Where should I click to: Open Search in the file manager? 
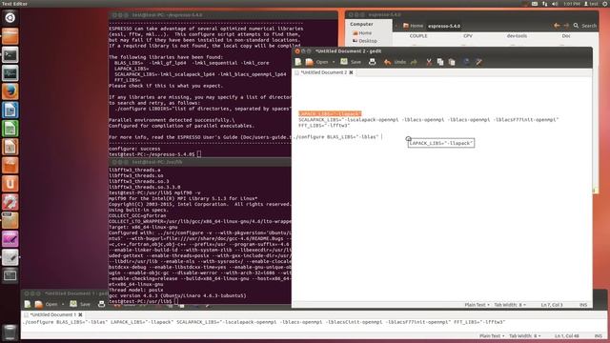(x=584, y=26)
